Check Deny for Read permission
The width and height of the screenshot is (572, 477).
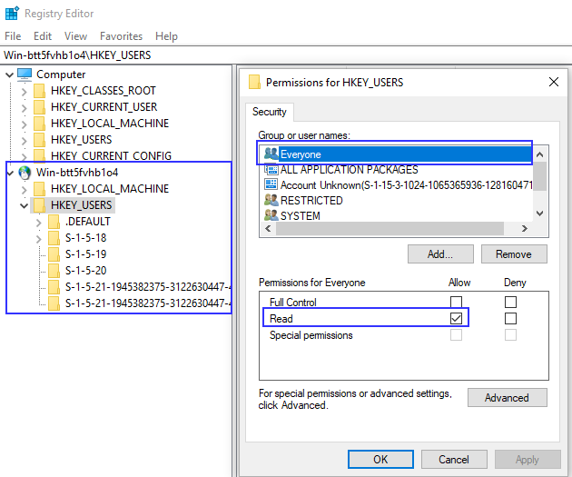point(510,318)
